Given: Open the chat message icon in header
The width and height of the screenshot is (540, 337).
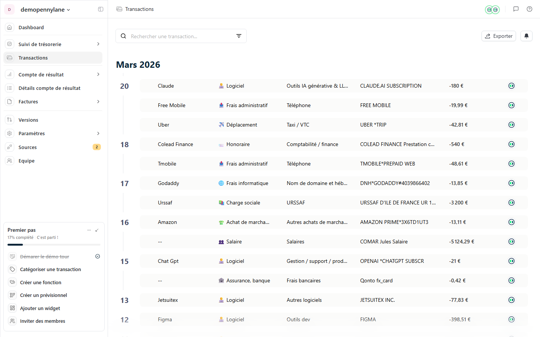Looking at the screenshot, I should (x=516, y=9).
